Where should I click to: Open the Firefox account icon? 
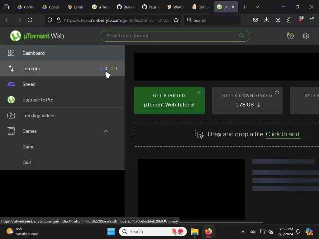tap(278, 20)
